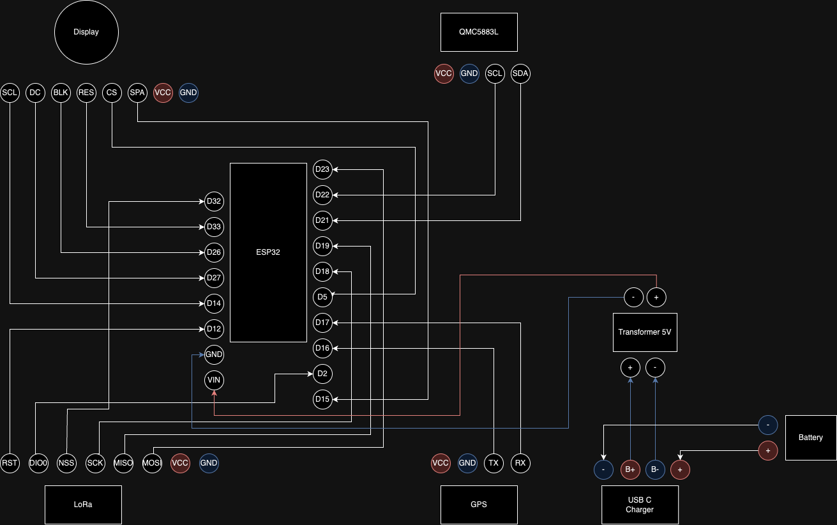Select the round Display node

[86, 32]
